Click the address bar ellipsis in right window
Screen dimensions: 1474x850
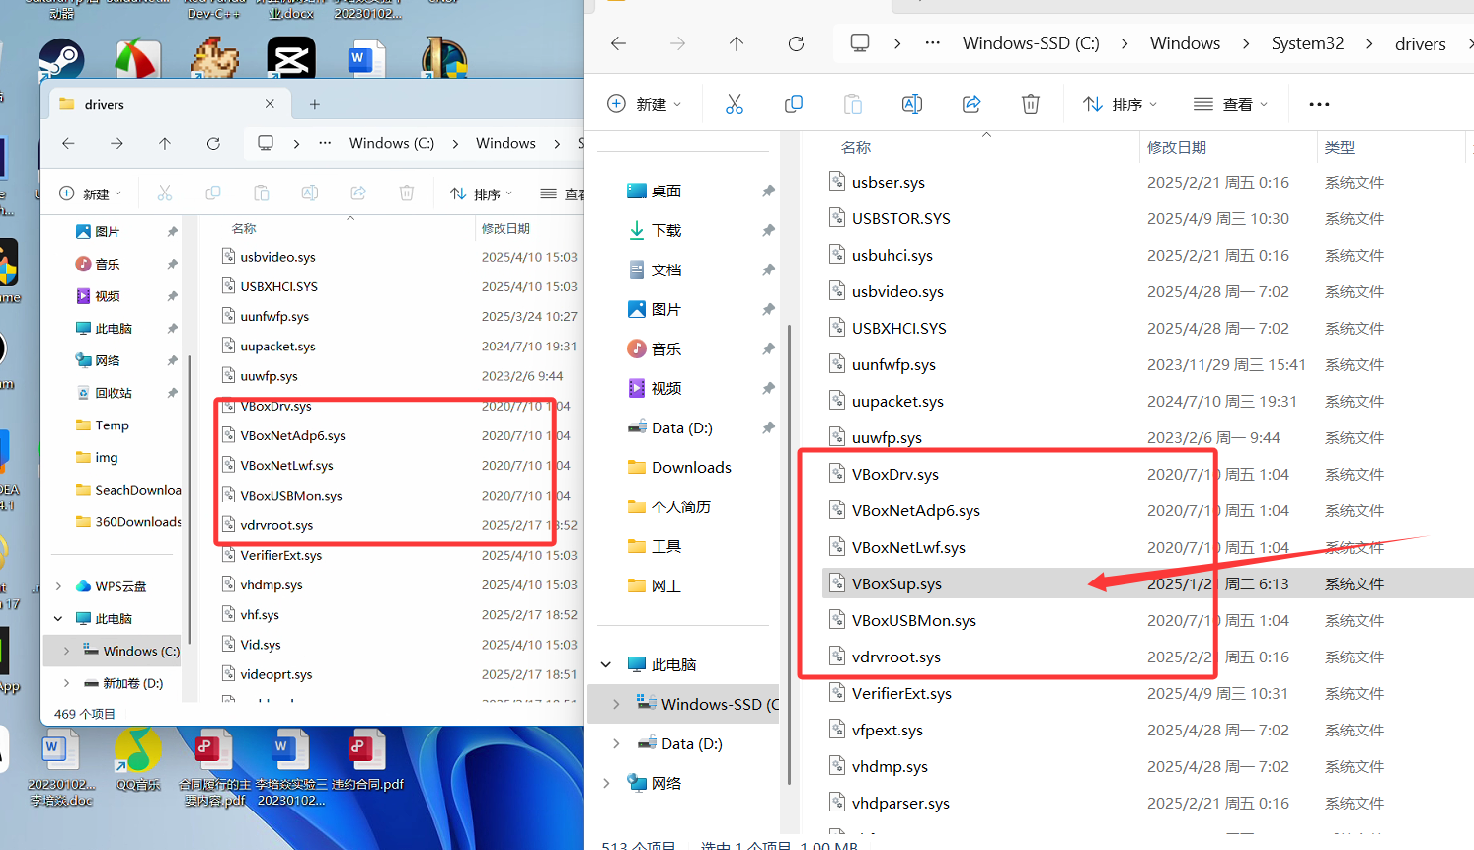click(x=933, y=43)
